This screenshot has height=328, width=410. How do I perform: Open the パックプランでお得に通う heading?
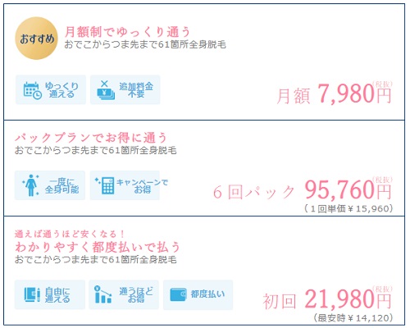(91, 138)
